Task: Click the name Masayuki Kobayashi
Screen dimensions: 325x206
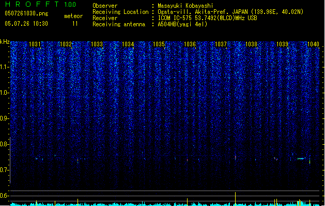Action: 185,6
